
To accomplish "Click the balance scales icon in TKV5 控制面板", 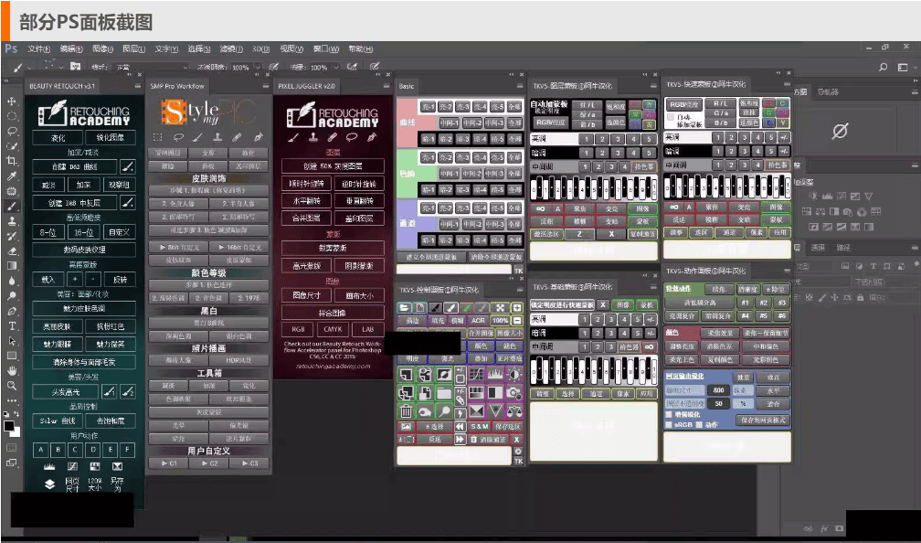I will [514, 410].
